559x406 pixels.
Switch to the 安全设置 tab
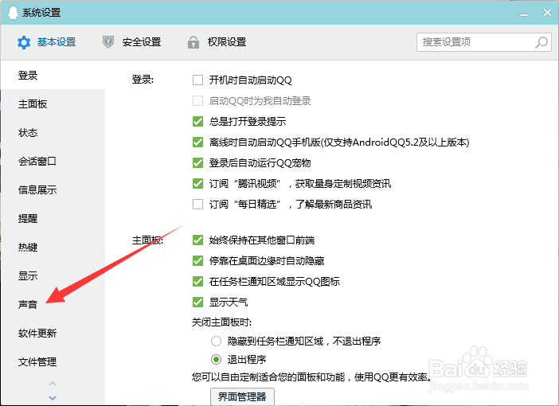(x=131, y=42)
